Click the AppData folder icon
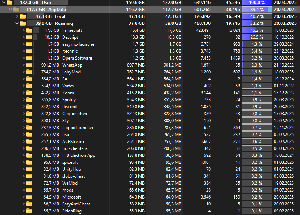 click(16, 10)
